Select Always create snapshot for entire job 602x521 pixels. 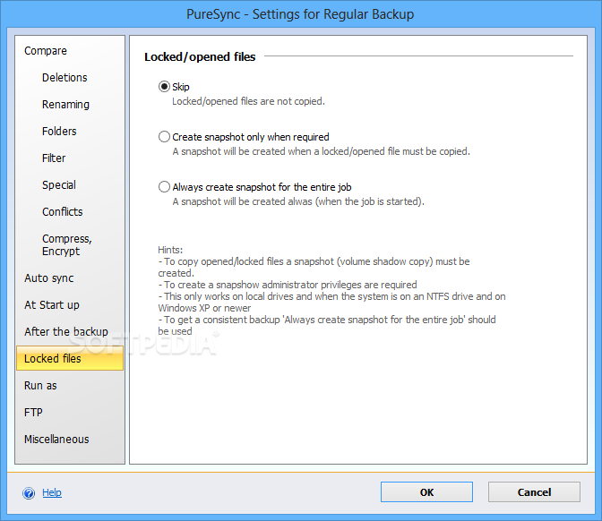coord(164,187)
